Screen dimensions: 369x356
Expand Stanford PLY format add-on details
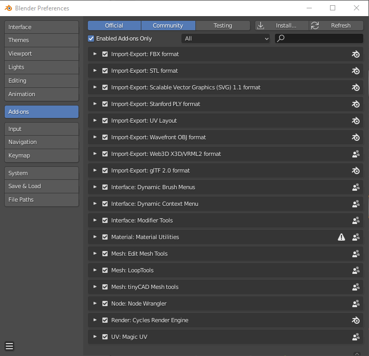click(x=95, y=104)
